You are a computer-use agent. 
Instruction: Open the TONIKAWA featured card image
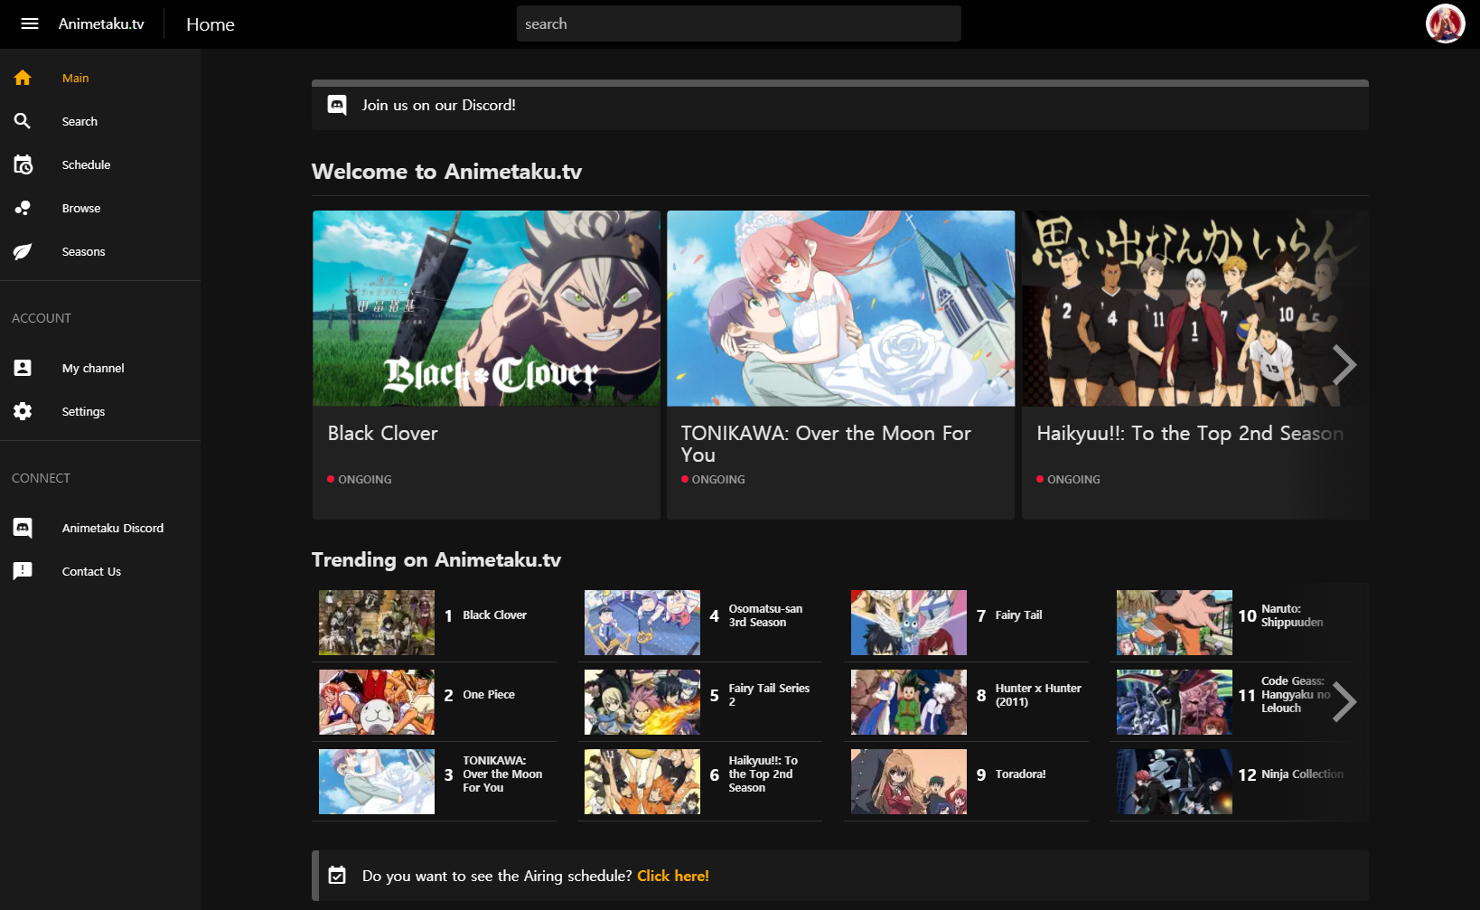840,308
